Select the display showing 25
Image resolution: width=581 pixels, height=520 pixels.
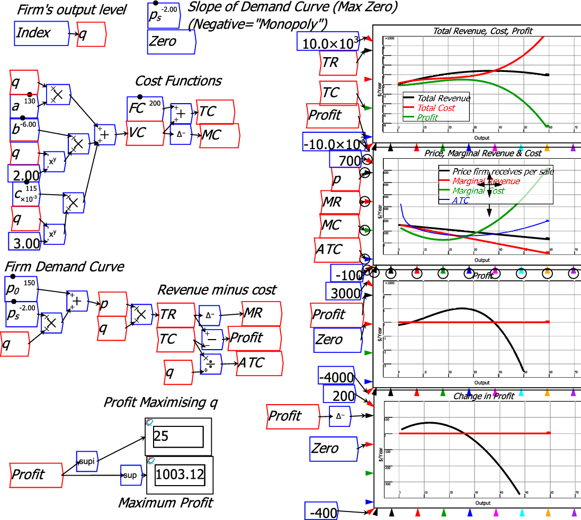[x=178, y=437]
